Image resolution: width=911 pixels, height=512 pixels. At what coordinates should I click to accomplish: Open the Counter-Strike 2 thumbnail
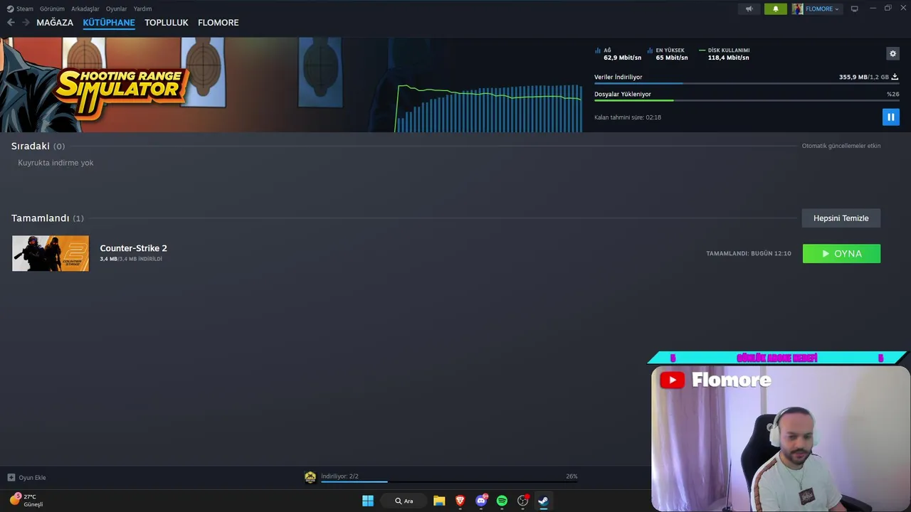51,253
